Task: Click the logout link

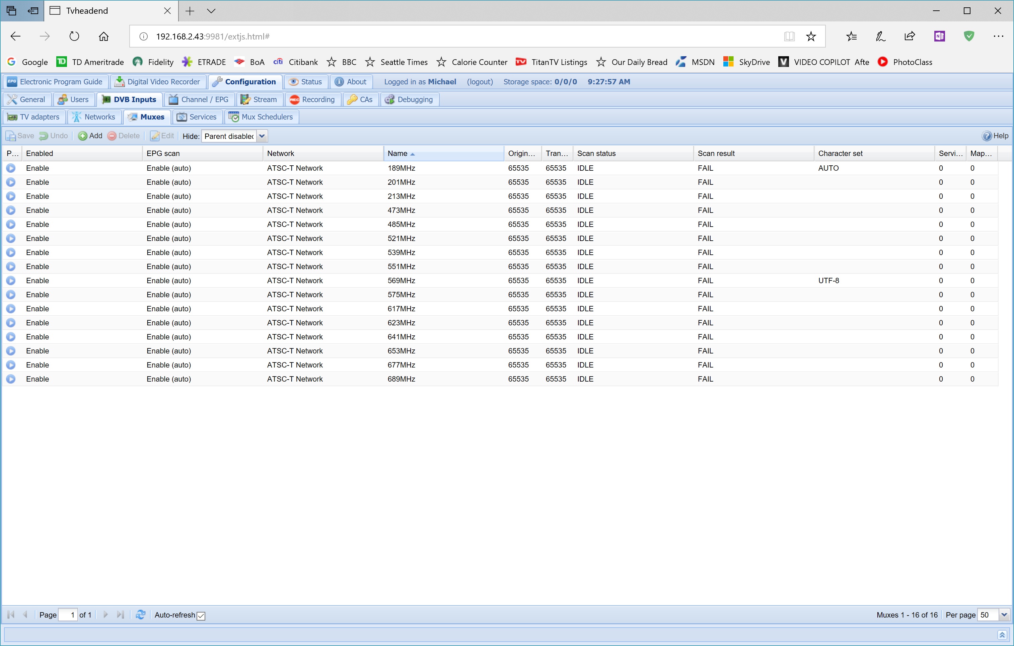Action: 480,82
